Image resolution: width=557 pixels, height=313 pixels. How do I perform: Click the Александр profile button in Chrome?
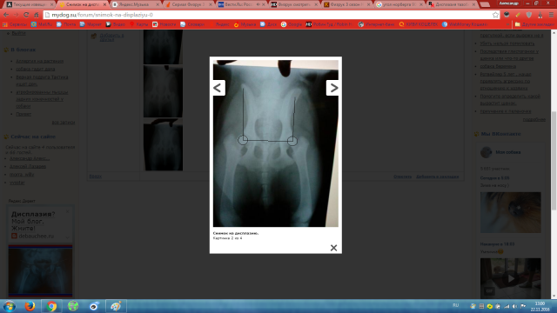coord(508,3)
